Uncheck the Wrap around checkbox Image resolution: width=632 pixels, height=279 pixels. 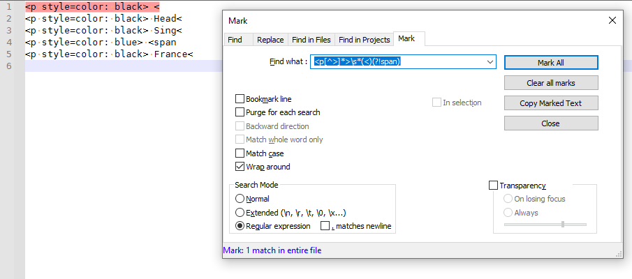240,167
